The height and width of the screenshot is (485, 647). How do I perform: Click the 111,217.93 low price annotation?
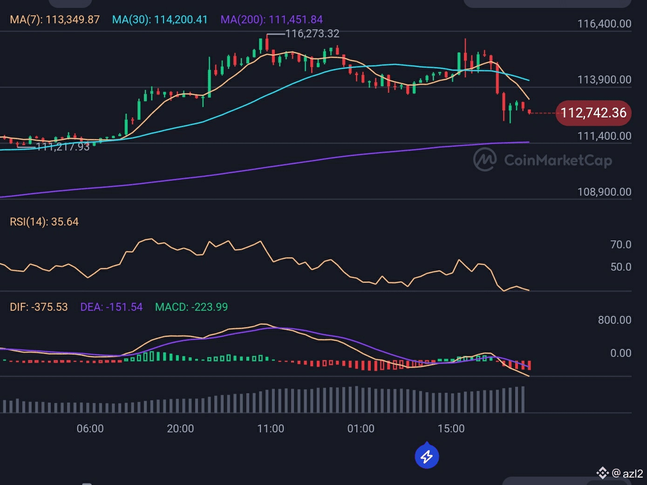point(62,147)
